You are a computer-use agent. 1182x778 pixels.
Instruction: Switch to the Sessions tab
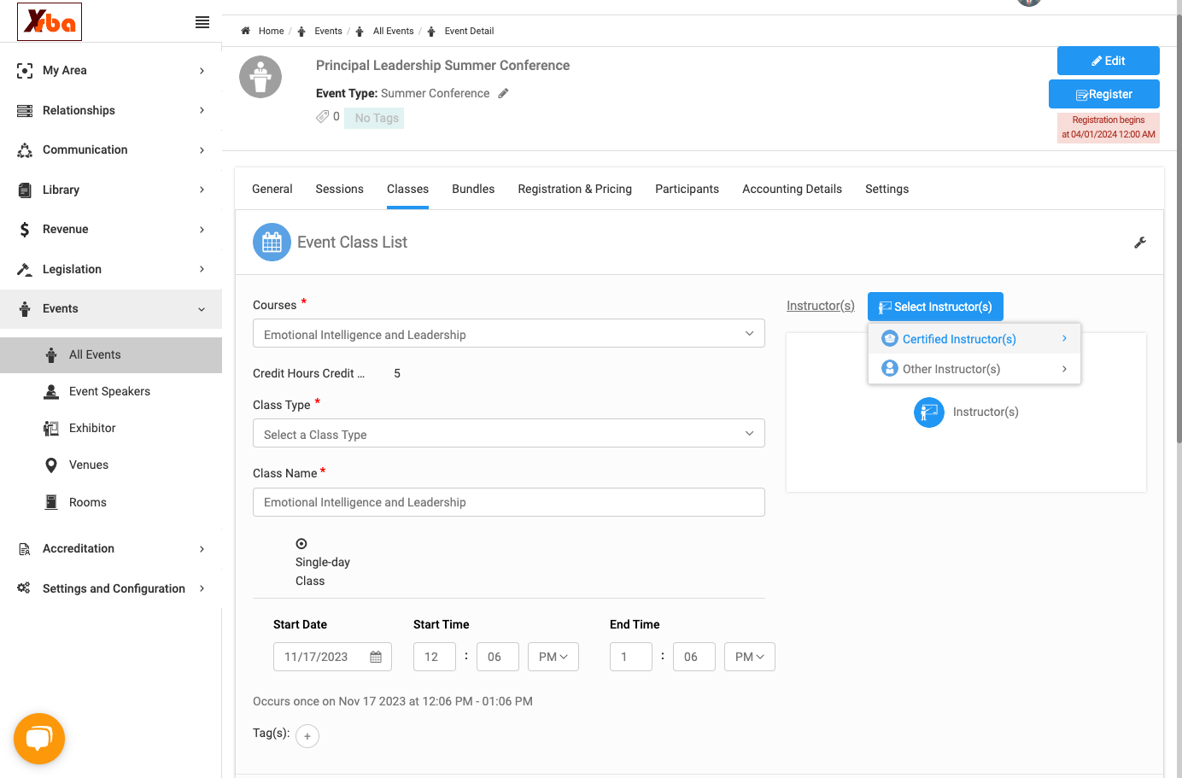pyautogui.click(x=339, y=189)
